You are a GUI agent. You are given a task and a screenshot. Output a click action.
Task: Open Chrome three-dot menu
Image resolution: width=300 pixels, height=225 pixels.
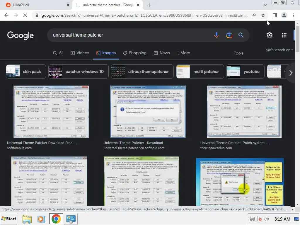point(294,15)
